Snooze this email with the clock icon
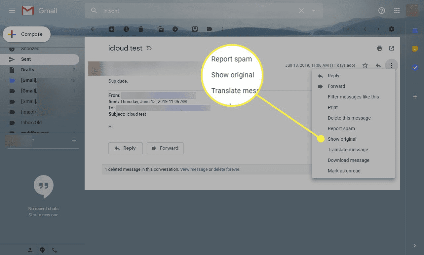This screenshot has width=424, height=255. pyautogui.click(x=175, y=29)
